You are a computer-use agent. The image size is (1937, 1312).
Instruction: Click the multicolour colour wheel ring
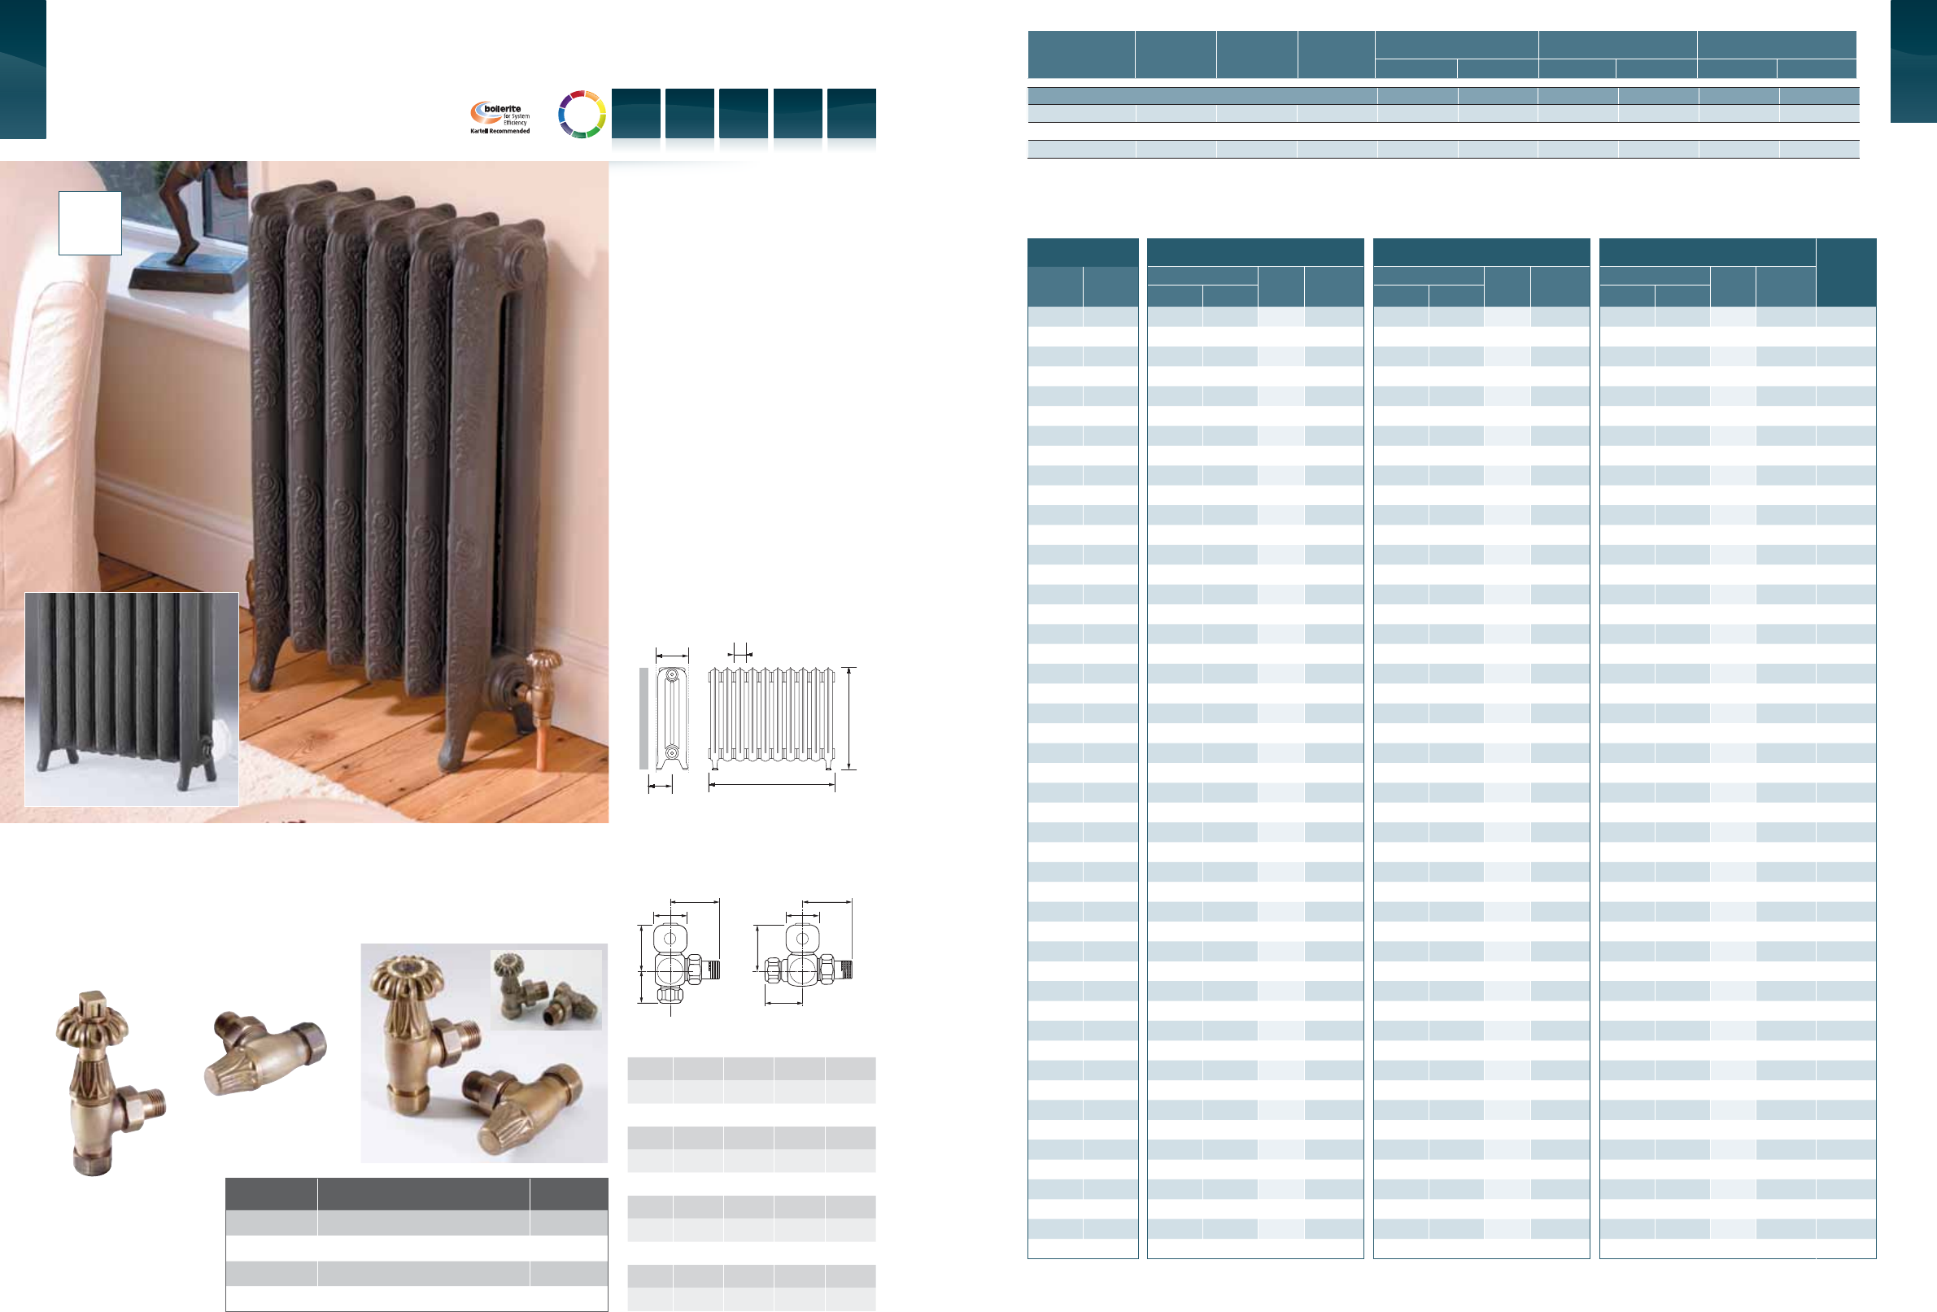(x=581, y=114)
